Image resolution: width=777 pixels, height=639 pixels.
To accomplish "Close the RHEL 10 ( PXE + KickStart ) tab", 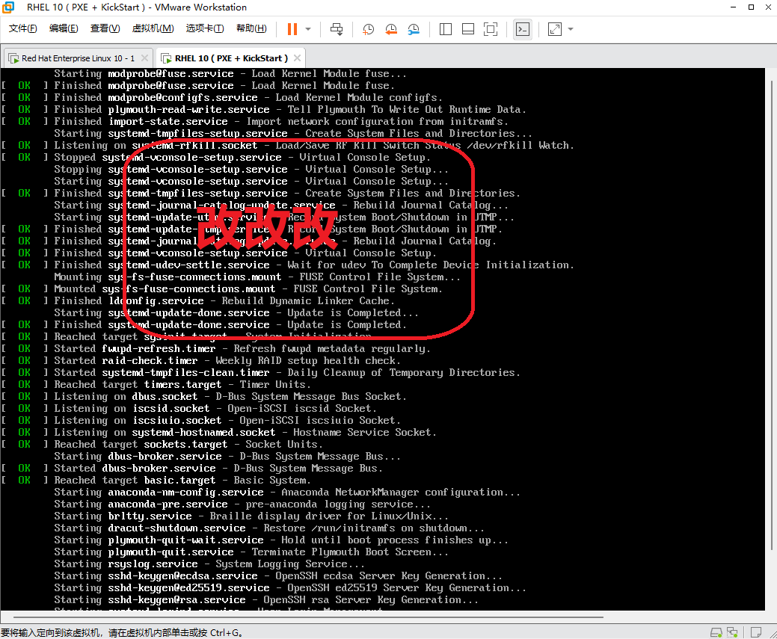I will click(x=298, y=58).
